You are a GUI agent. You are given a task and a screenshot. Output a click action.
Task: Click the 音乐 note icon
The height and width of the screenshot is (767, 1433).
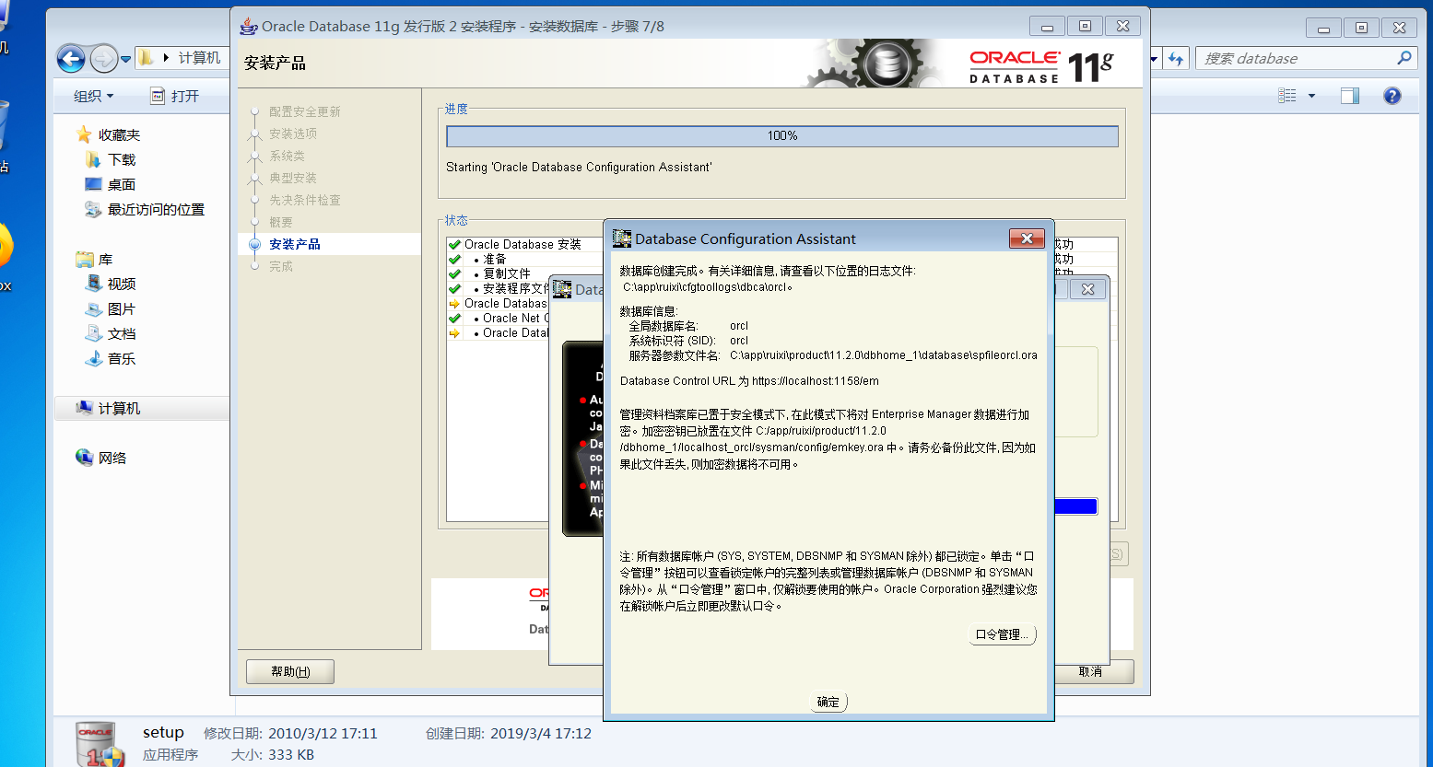coord(93,358)
